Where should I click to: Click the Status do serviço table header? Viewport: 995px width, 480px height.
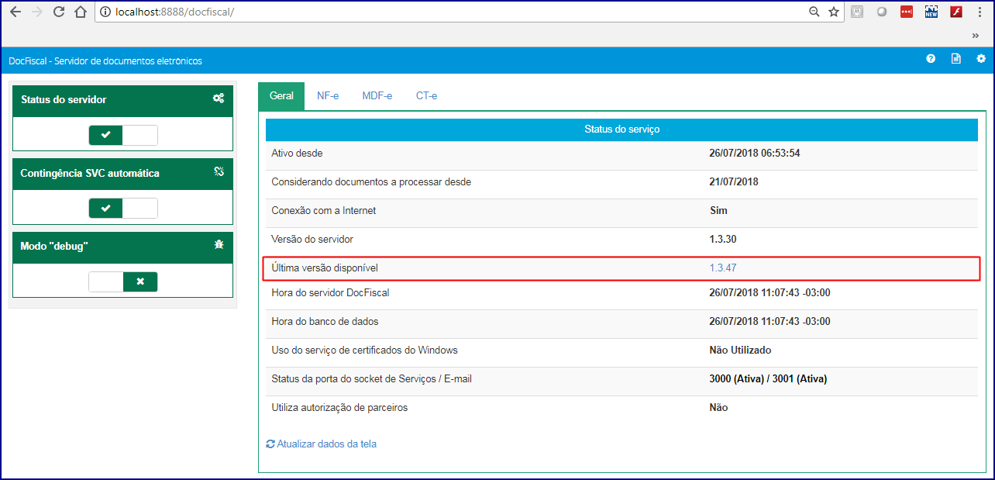621,129
